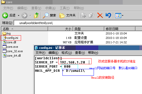Sort by 名称 column header

click(25, 29)
